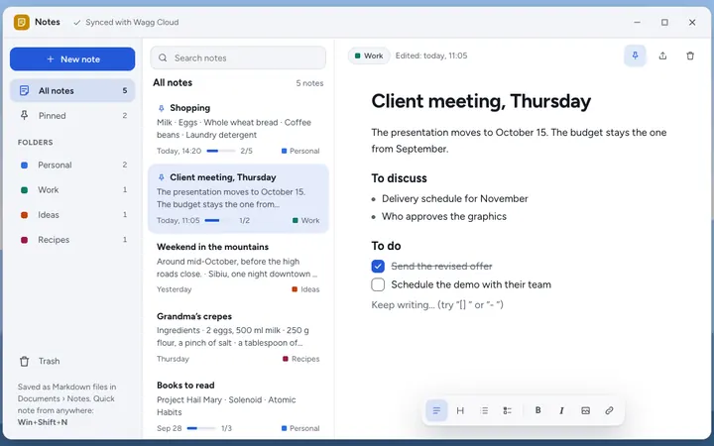Click the Keep writing placeholder line
714x446 pixels.
[x=437, y=305]
